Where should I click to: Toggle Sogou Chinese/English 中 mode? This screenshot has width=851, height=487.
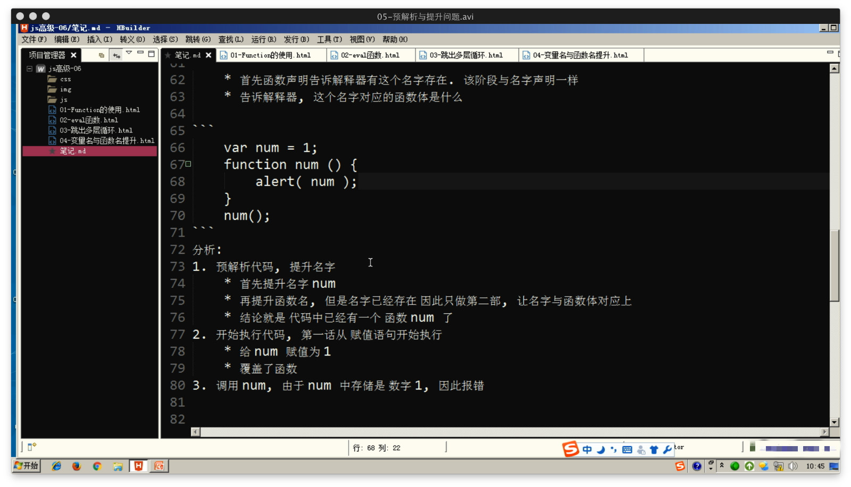point(587,449)
